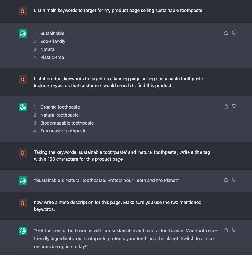Click the meta description response text
Screen dimensions: 252x255
point(126,238)
